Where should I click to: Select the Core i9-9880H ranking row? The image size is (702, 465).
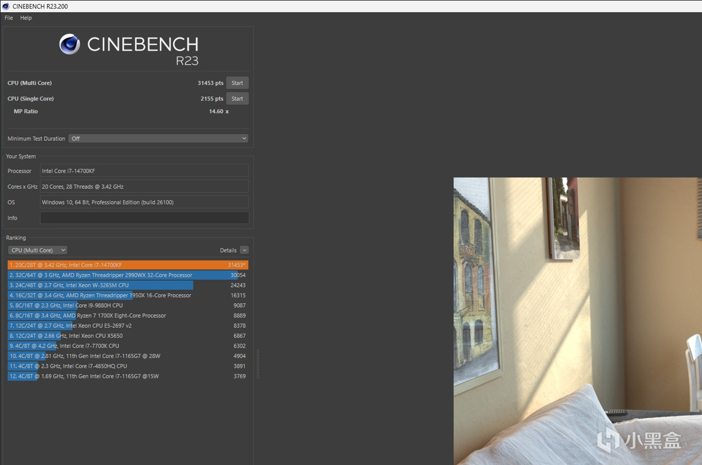(128, 305)
